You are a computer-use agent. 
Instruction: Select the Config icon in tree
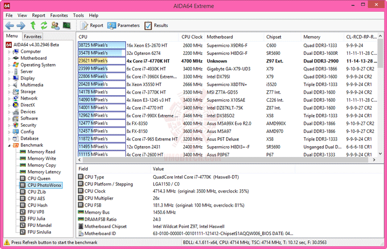tap(16, 132)
